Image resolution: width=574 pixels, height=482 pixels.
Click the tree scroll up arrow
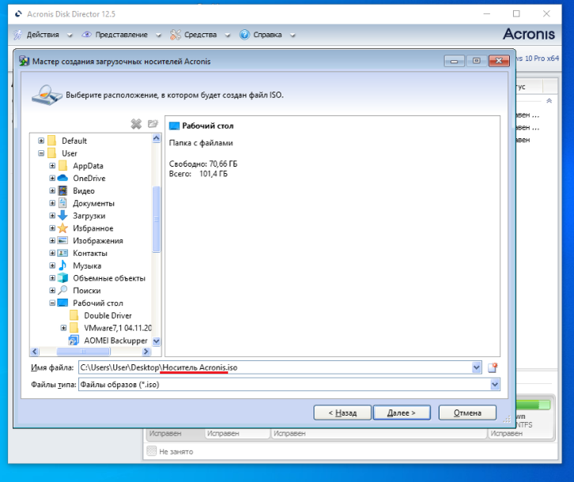point(157,138)
